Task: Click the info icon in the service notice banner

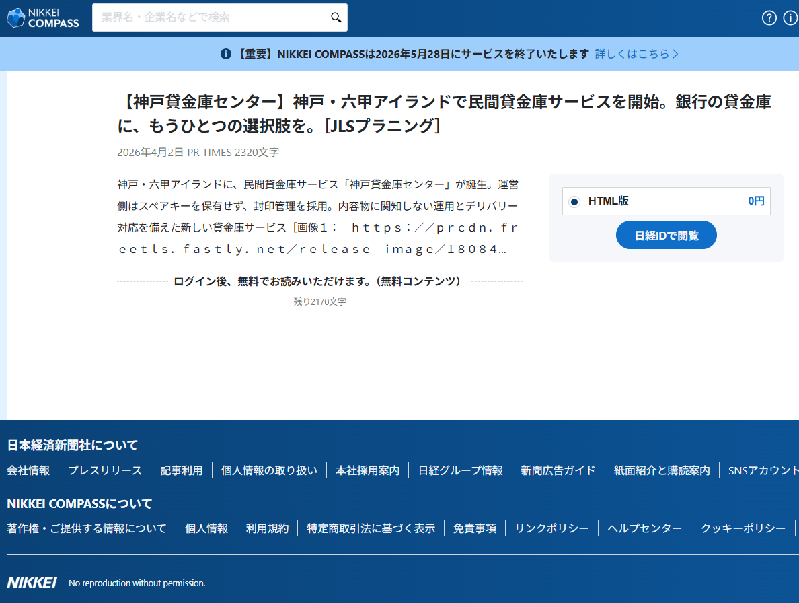Action: coord(225,53)
